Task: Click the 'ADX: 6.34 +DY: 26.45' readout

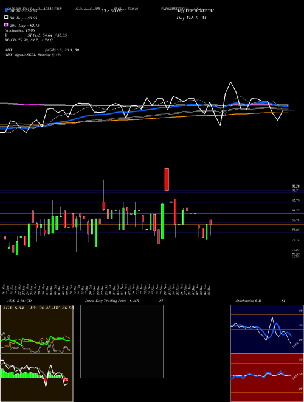Action: (x=38, y=308)
